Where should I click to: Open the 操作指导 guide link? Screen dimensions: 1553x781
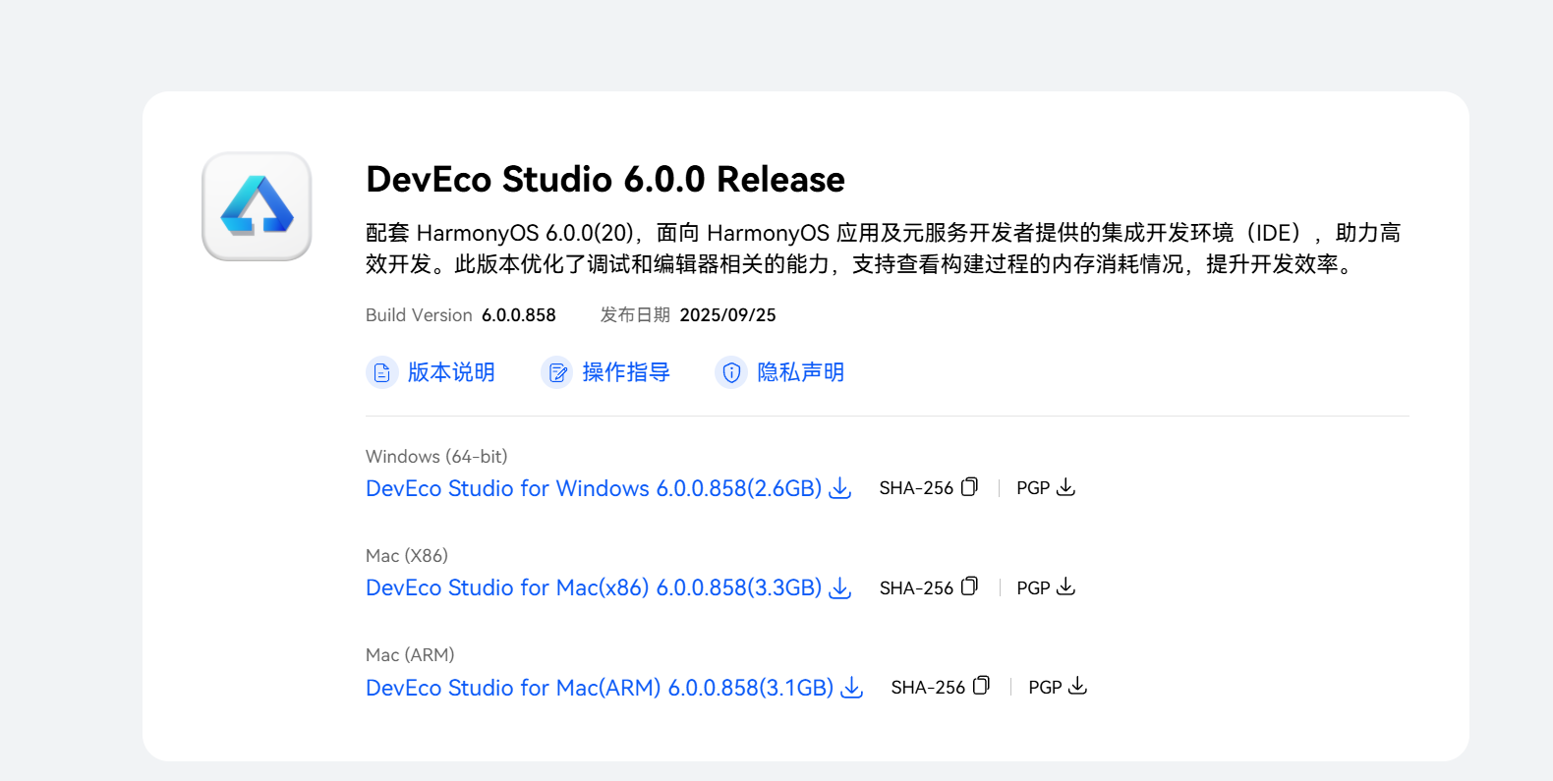[626, 372]
